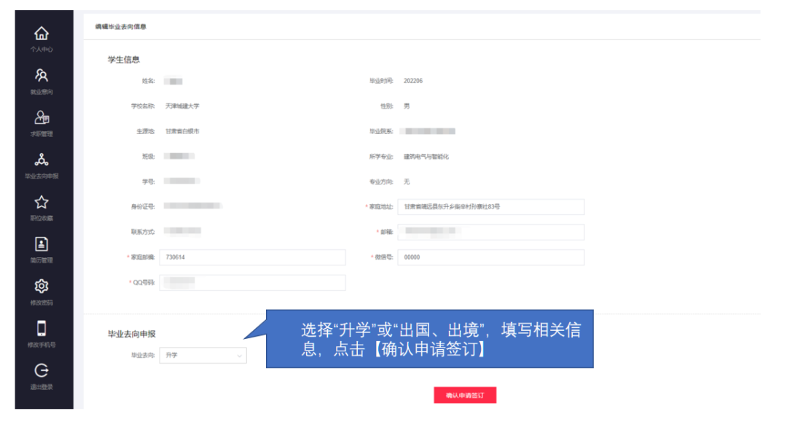Click the 退出登录 logout icon
The image size is (787, 422).
coord(42,371)
